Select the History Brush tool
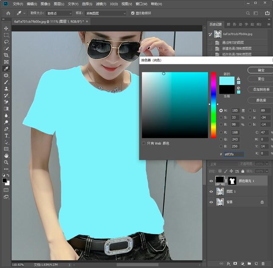The image size is (273, 268). [x=6, y=95]
